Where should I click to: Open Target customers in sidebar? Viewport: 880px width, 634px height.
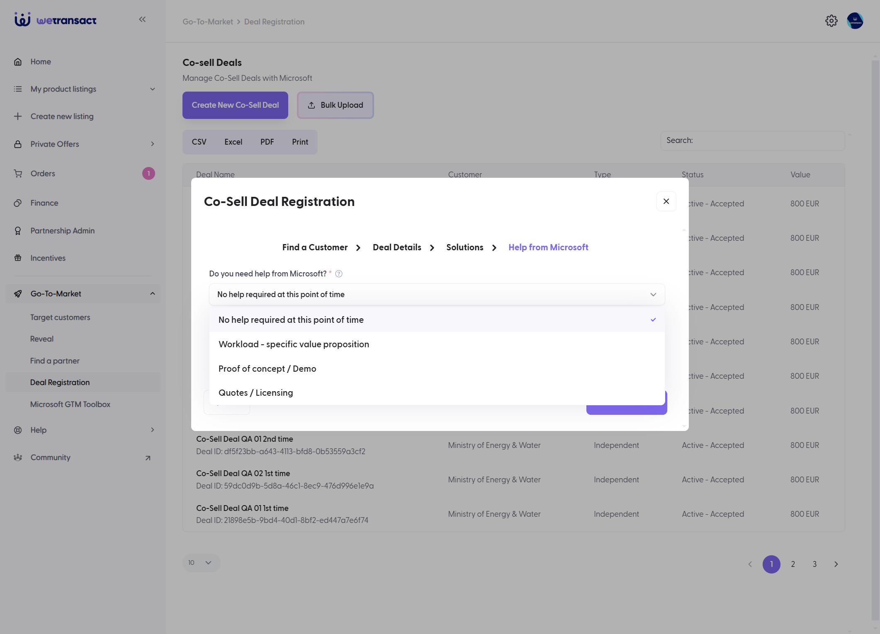(x=60, y=317)
